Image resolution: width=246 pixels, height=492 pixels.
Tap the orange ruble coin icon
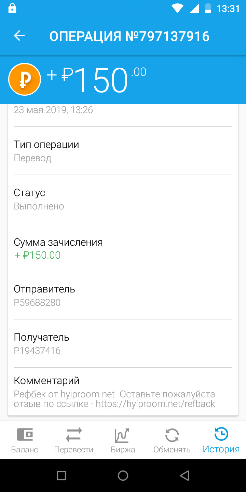[x=25, y=79]
